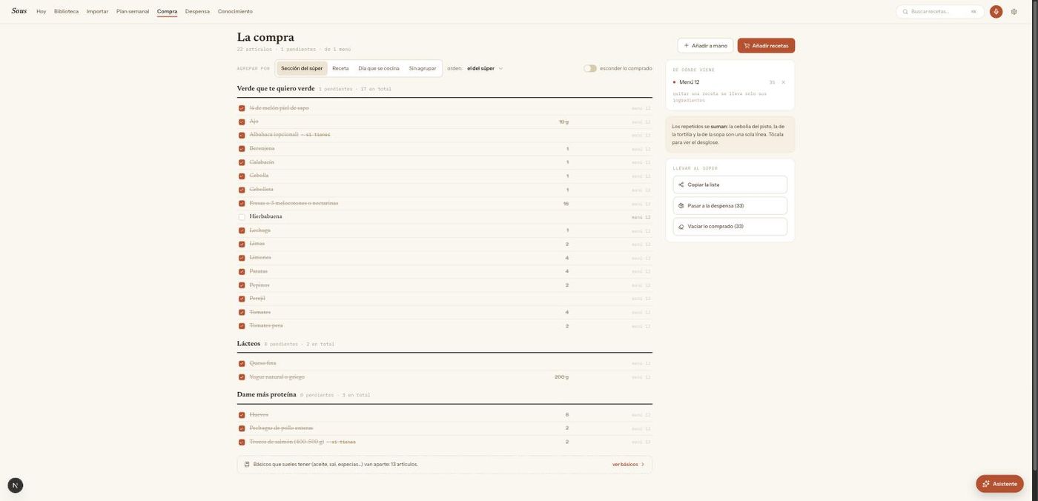The height and width of the screenshot is (501, 1038).
Task: Toggle esconder lo comprado switch
Action: click(590, 68)
